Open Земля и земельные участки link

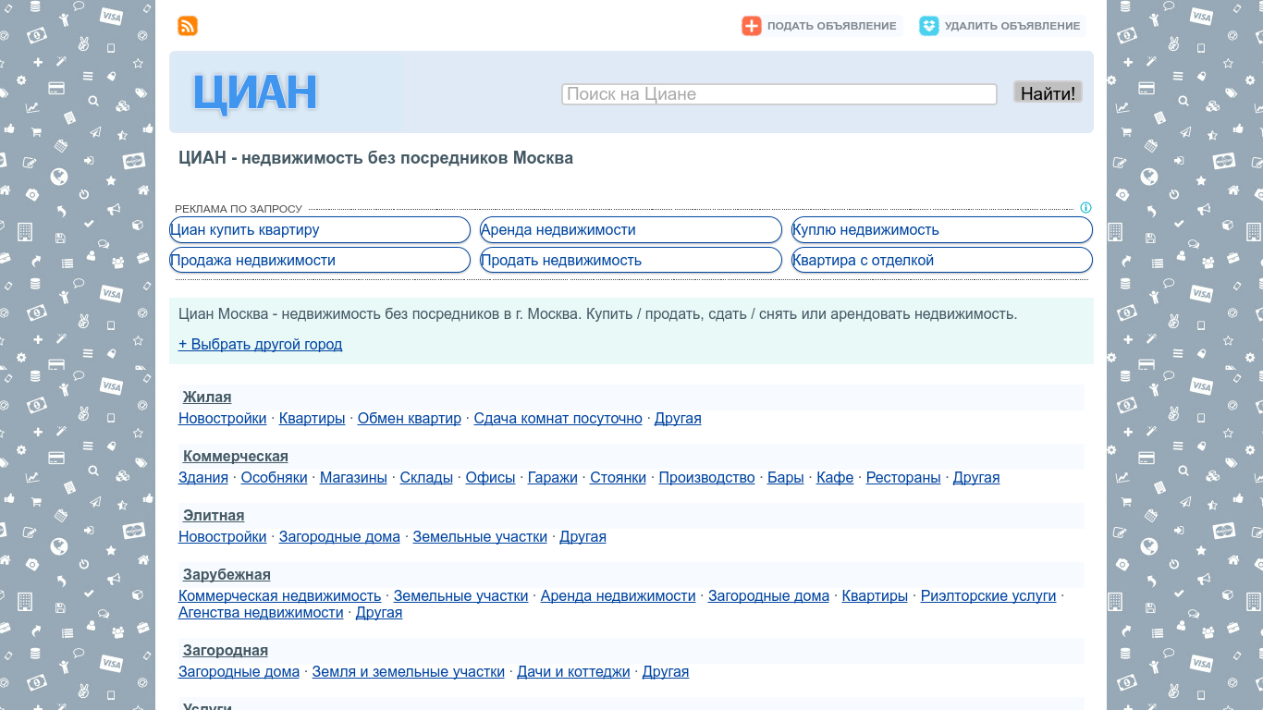pyautogui.click(x=409, y=672)
